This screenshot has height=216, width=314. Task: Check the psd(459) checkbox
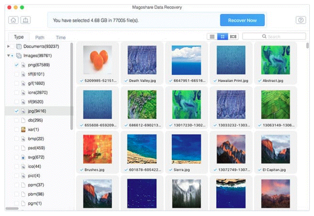(x=17, y=148)
